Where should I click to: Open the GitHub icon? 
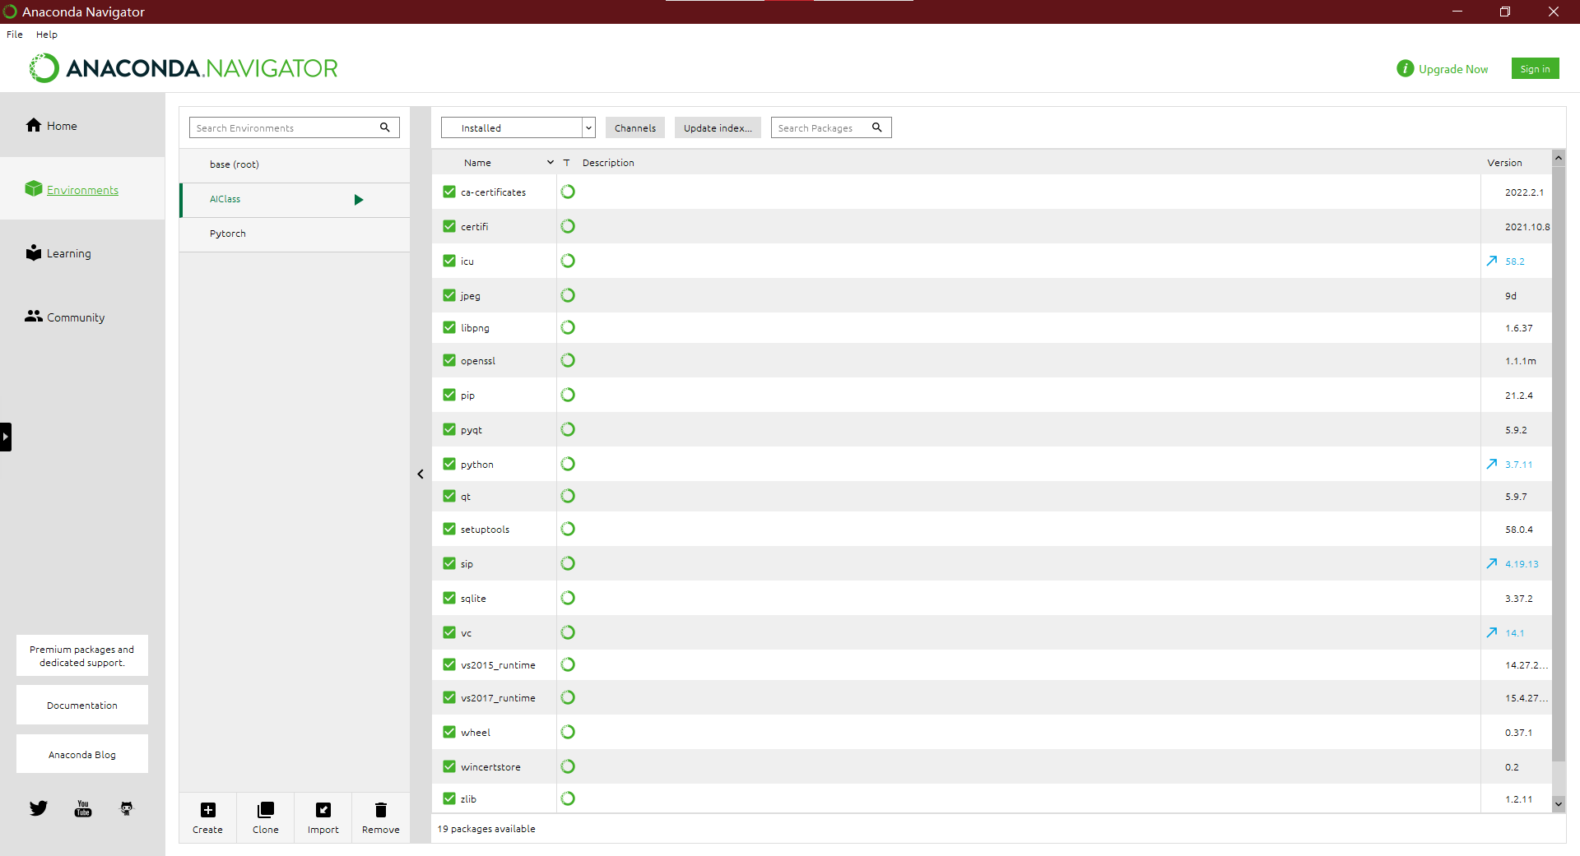coord(127,808)
